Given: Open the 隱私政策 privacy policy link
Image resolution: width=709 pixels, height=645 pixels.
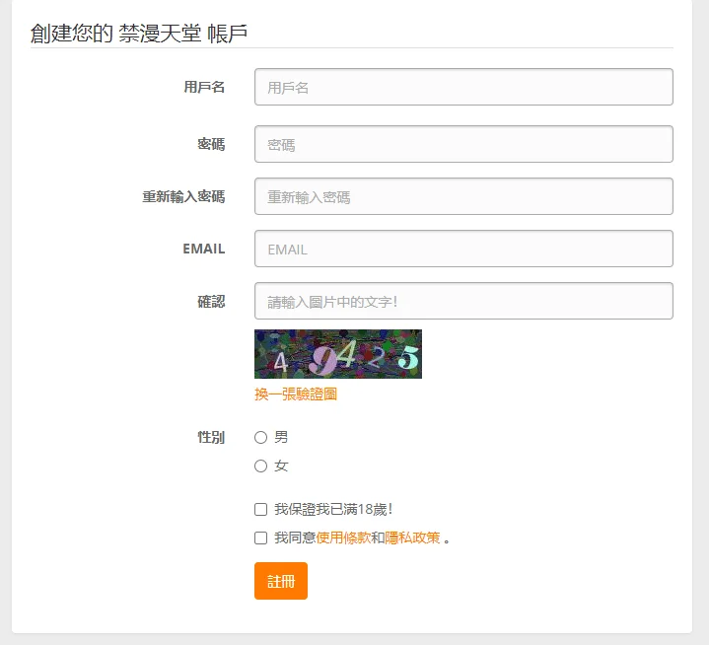Looking at the screenshot, I should pos(412,538).
